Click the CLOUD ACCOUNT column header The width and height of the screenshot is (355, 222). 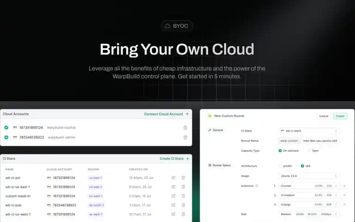coord(59,169)
